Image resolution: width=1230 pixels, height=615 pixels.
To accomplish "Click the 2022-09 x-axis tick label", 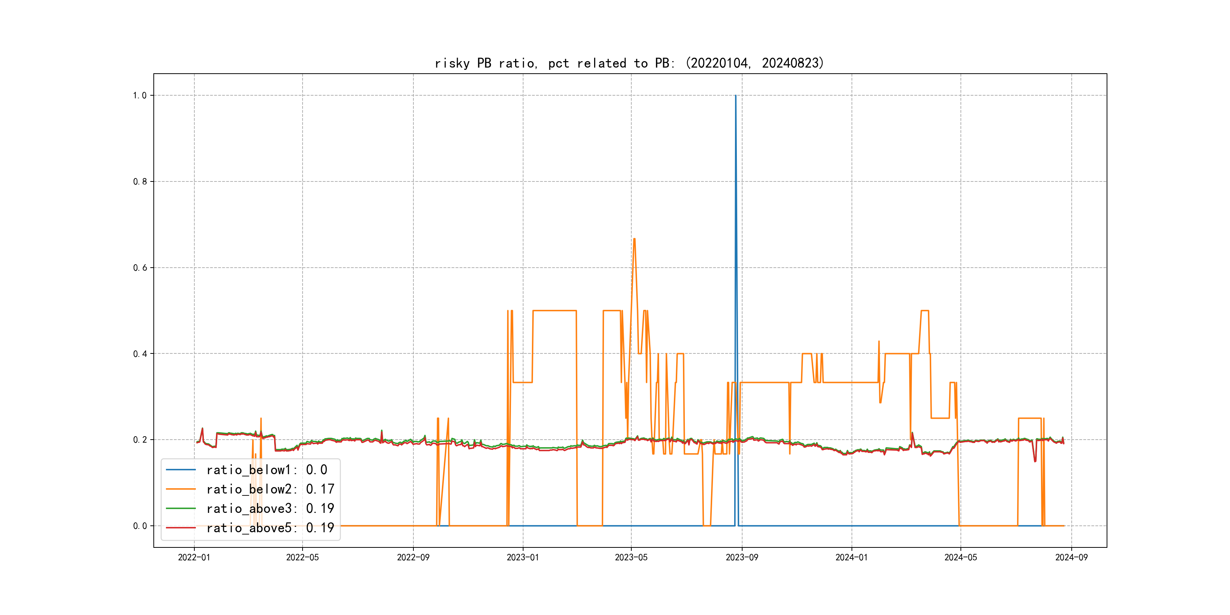I will point(413,557).
